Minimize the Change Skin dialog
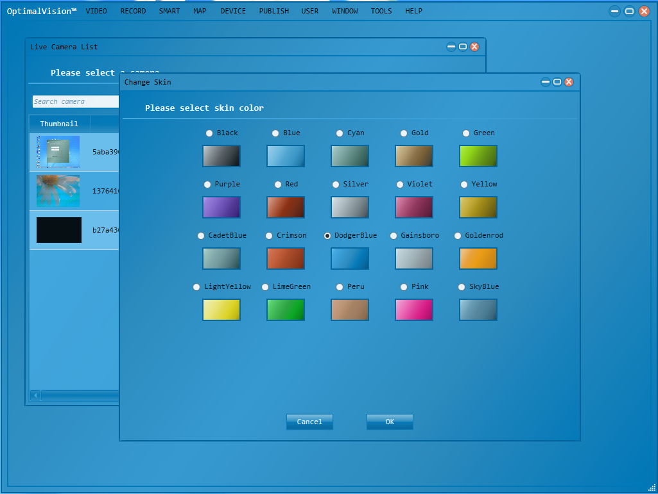This screenshot has width=658, height=494. pyautogui.click(x=546, y=82)
